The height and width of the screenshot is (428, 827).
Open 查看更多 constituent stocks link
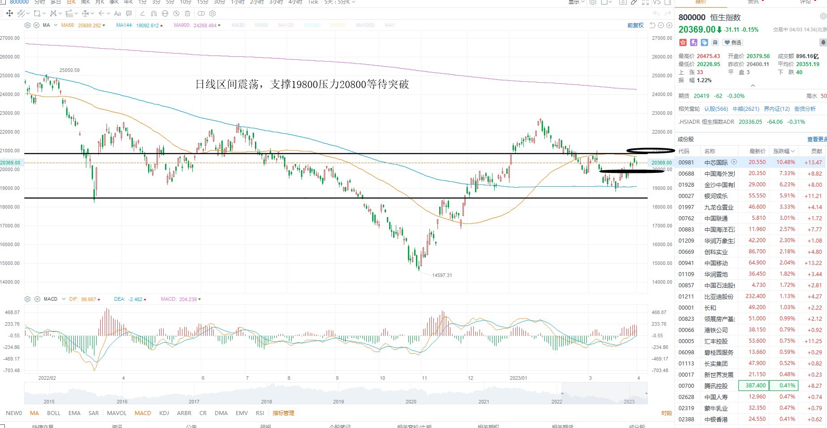coord(817,139)
